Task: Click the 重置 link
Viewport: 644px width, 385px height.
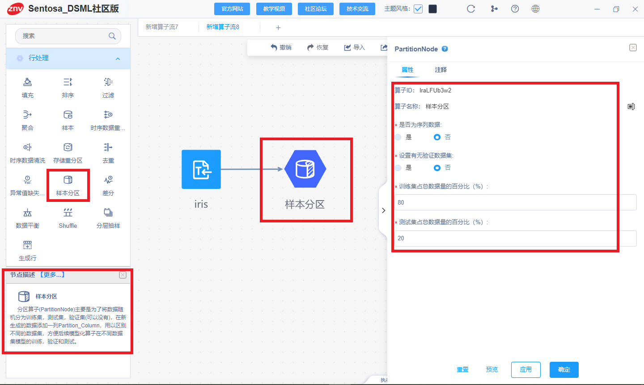Action: (x=463, y=370)
